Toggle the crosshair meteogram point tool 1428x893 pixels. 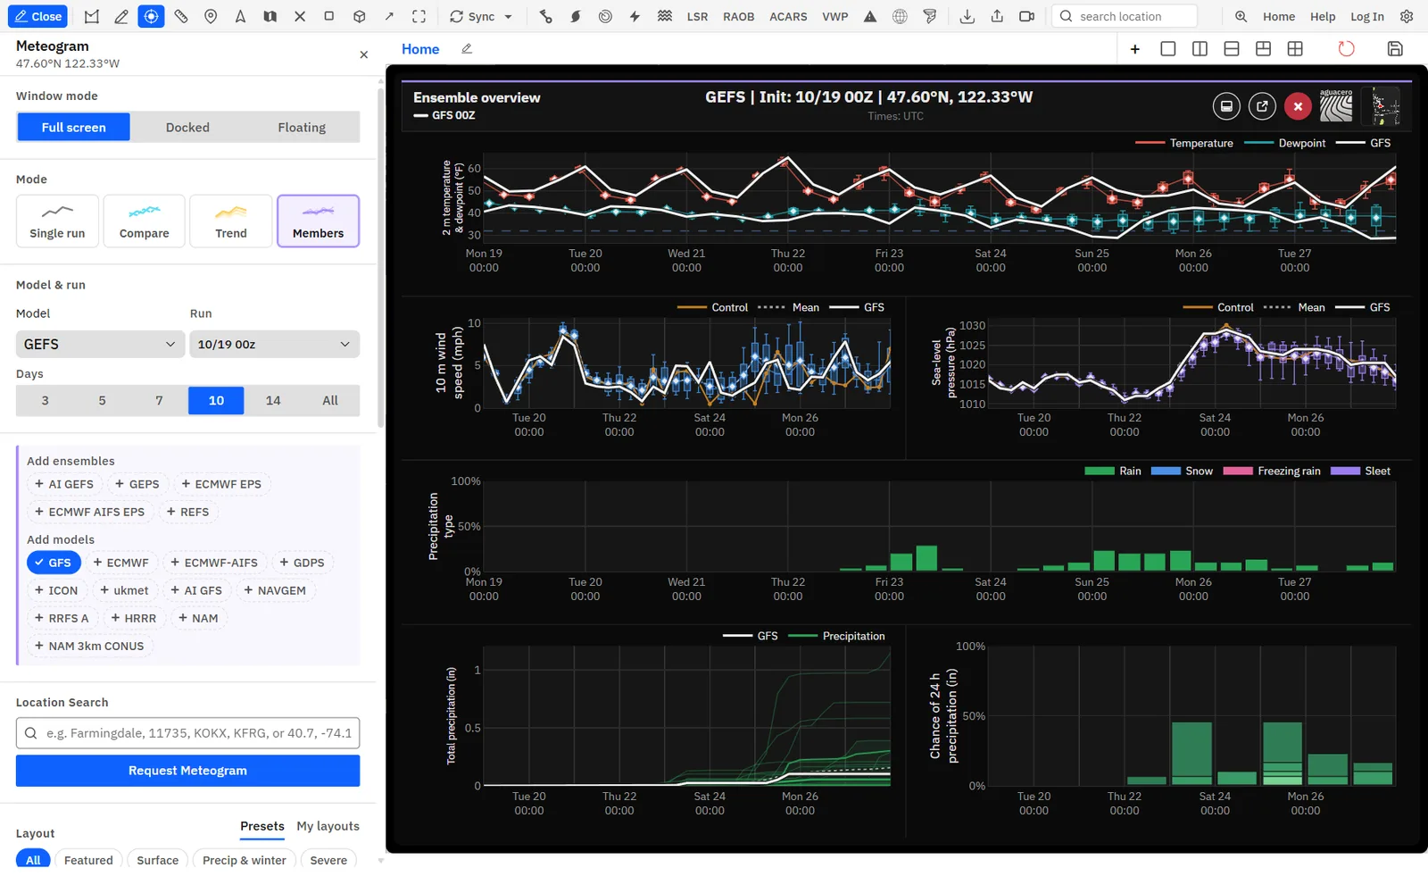click(151, 16)
